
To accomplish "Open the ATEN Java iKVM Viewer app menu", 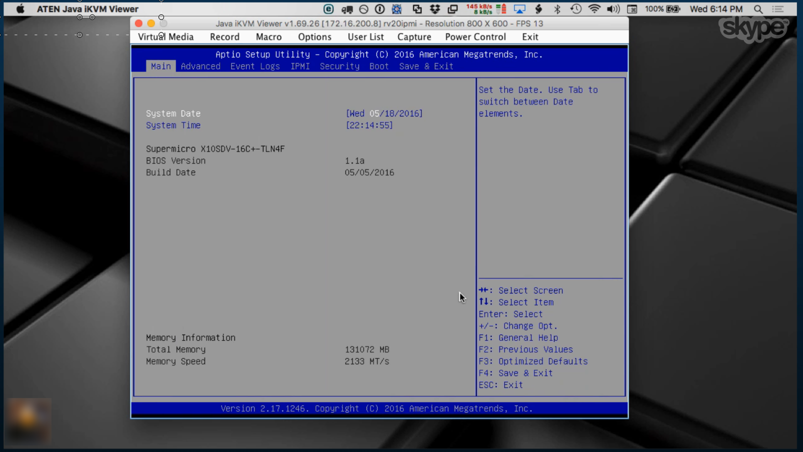I will (87, 9).
